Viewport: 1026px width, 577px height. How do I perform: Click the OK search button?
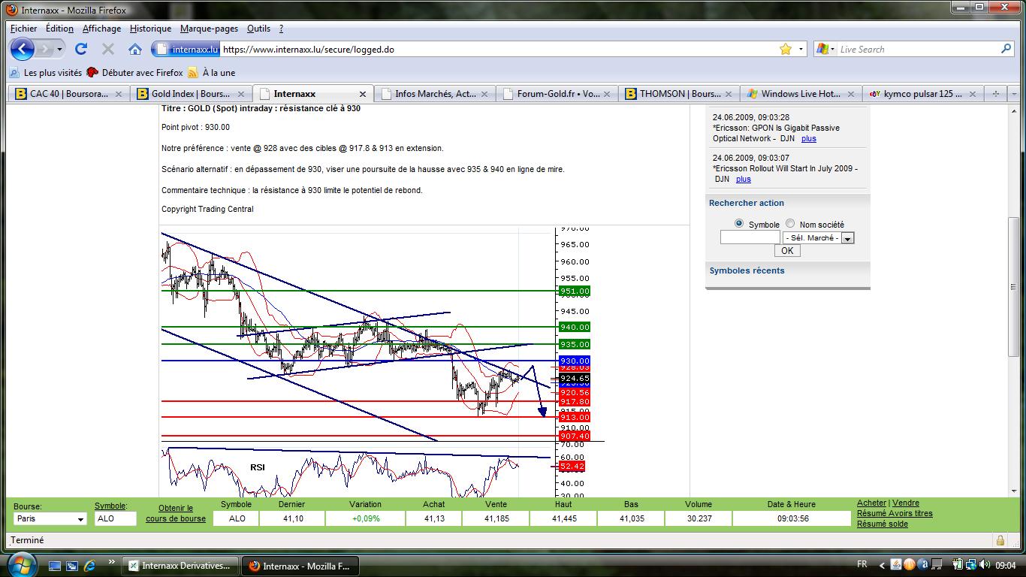(x=787, y=251)
